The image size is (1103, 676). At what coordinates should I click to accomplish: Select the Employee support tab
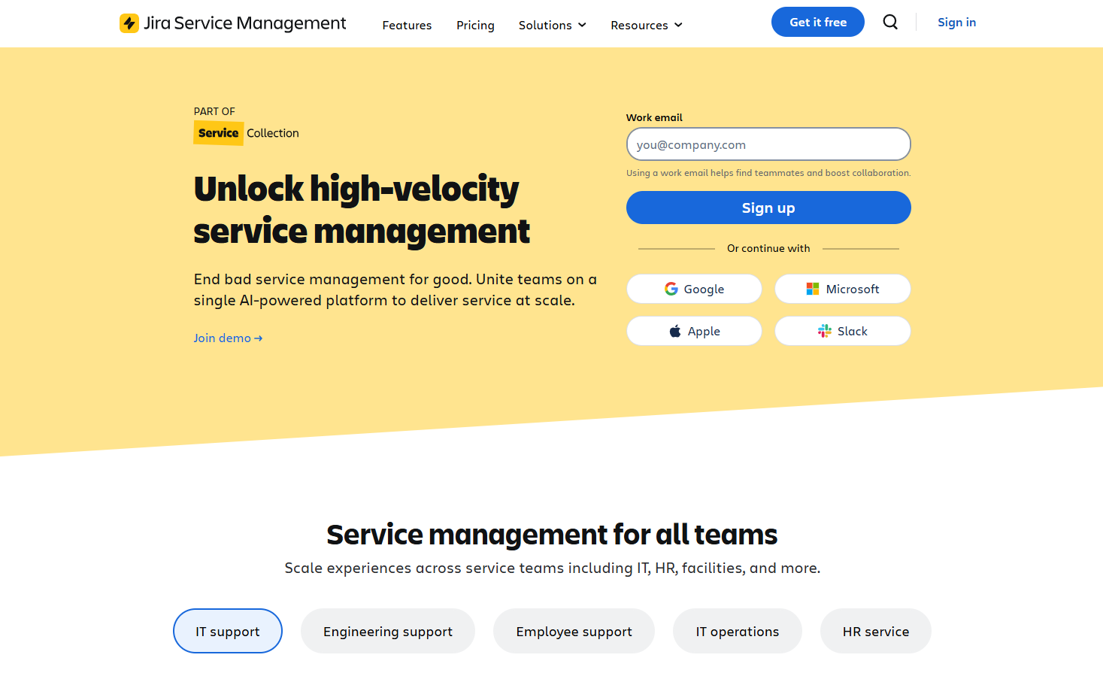click(574, 631)
